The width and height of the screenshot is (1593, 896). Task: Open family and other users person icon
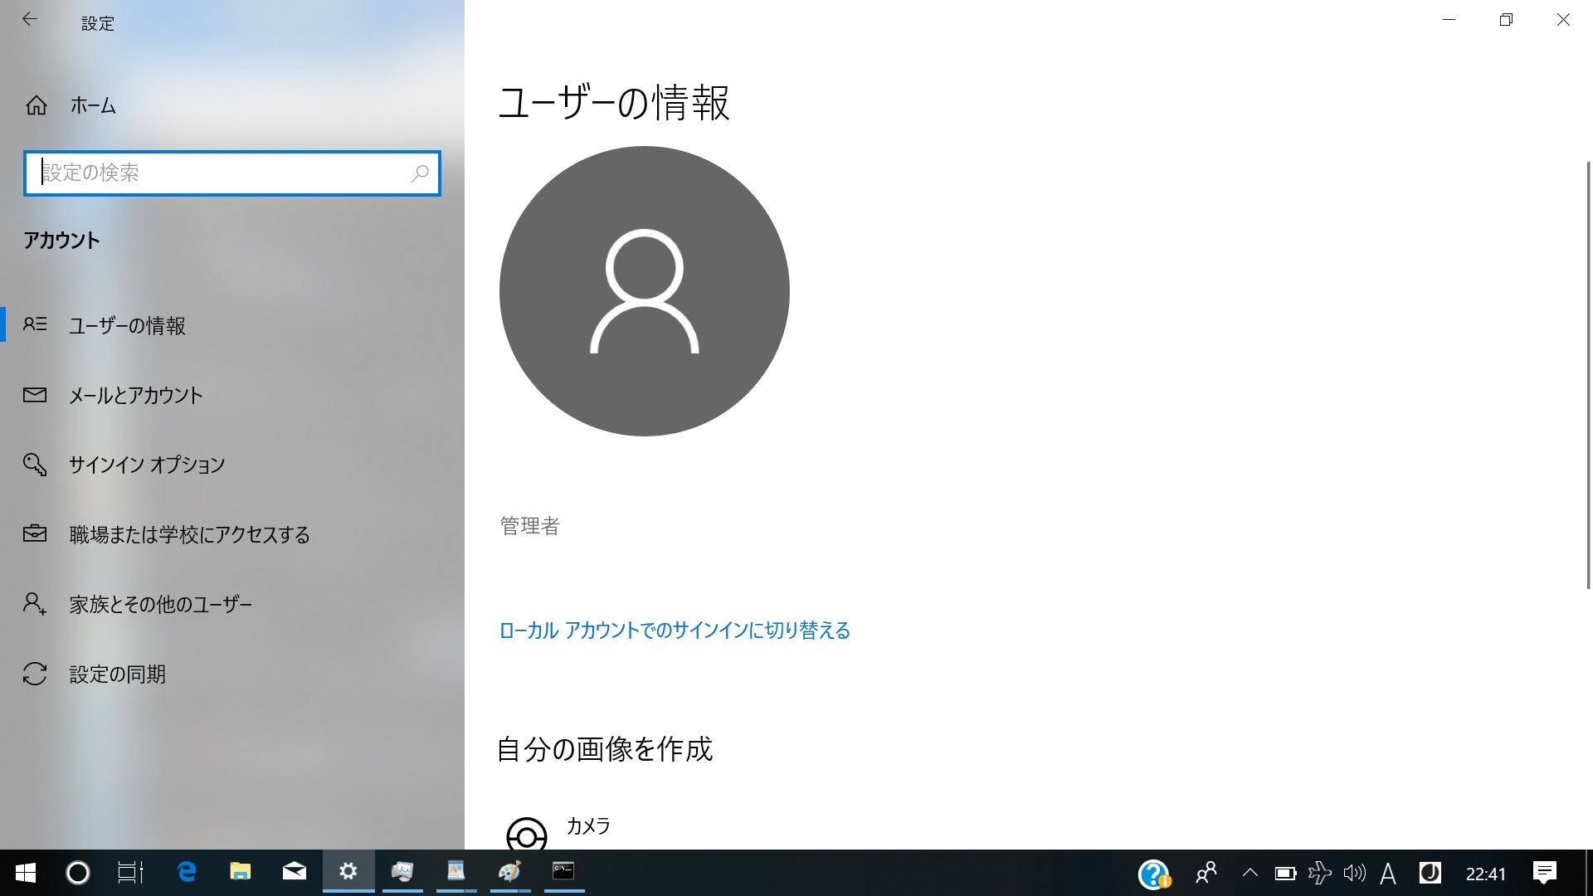click(34, 604)
